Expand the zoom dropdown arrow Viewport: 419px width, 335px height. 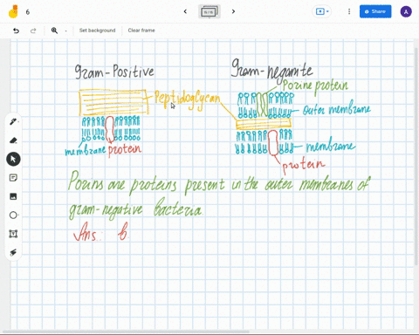tap(65, 31)
